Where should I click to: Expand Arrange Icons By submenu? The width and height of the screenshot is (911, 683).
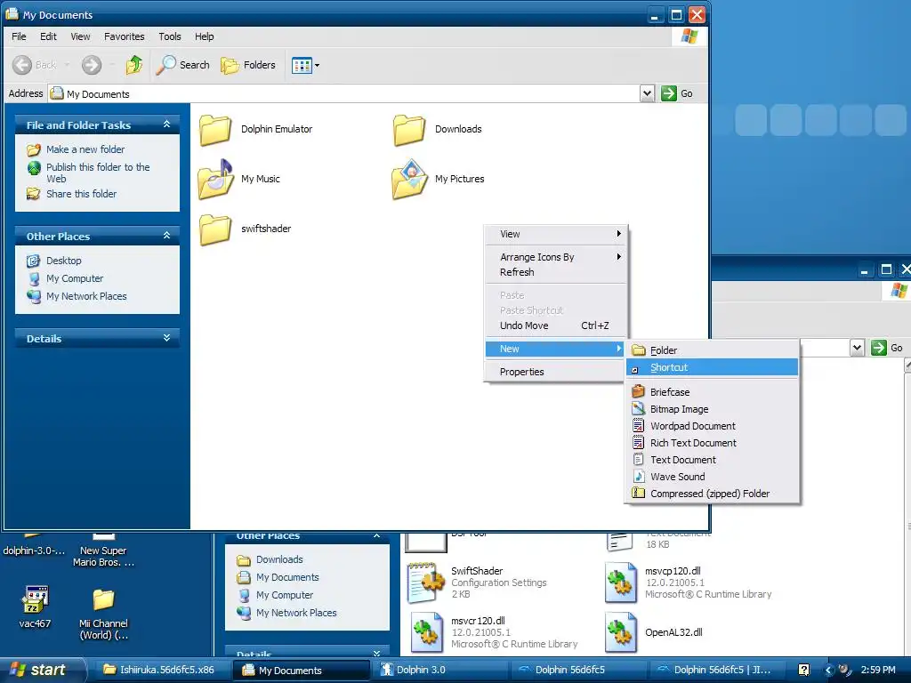click(556, 257)
